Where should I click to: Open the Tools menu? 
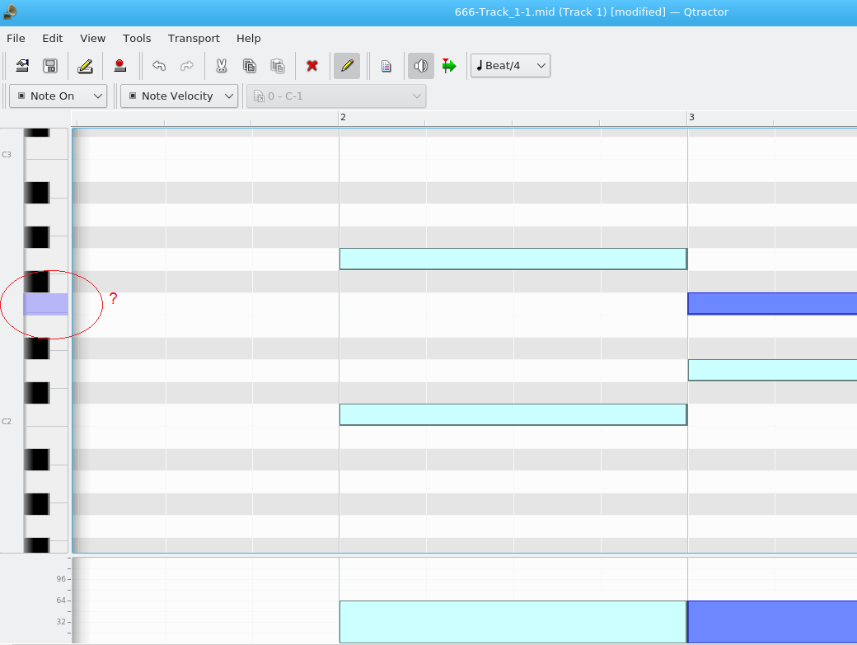137,38
